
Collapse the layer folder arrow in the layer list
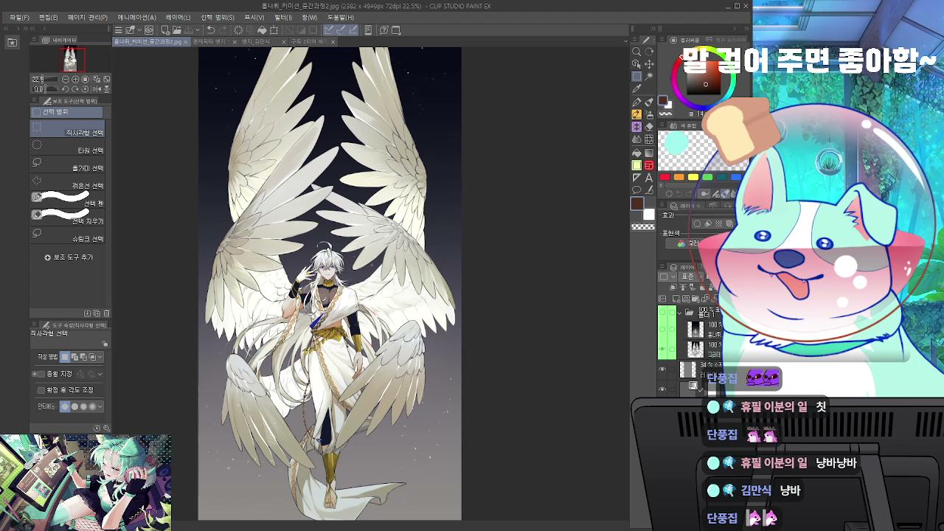pos(679,312)
